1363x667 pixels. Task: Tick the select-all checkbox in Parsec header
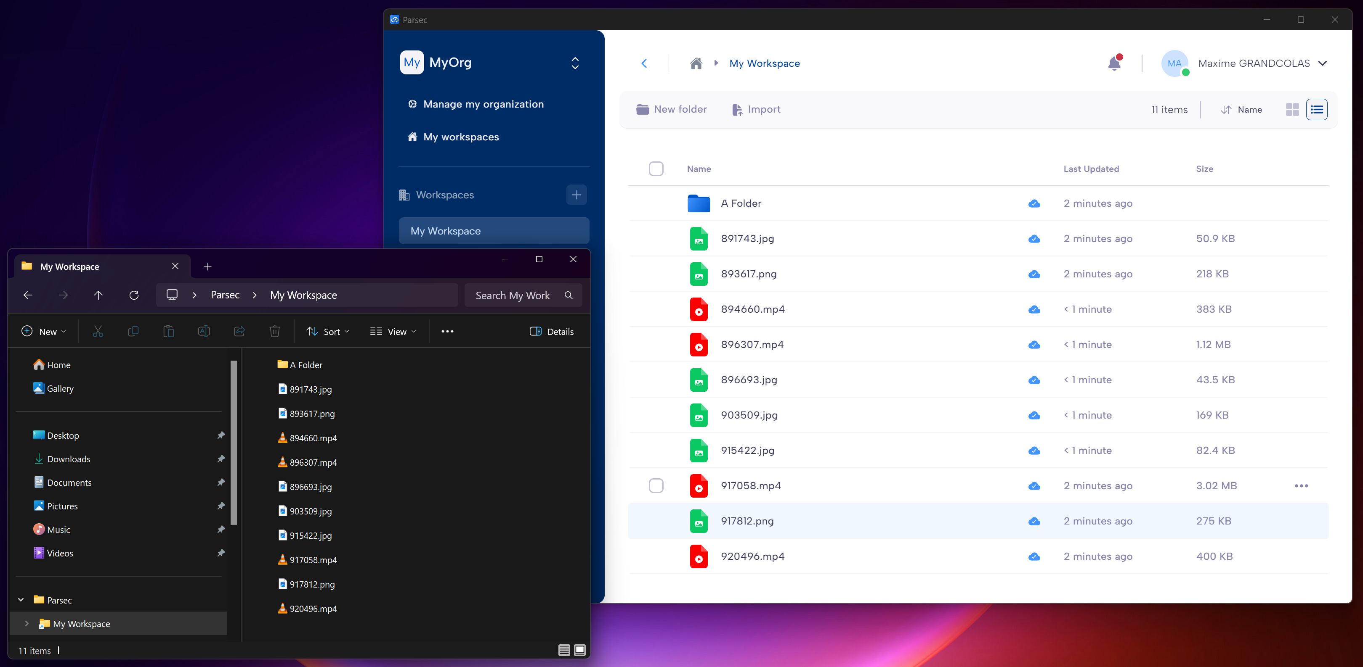tap(656, 169)
